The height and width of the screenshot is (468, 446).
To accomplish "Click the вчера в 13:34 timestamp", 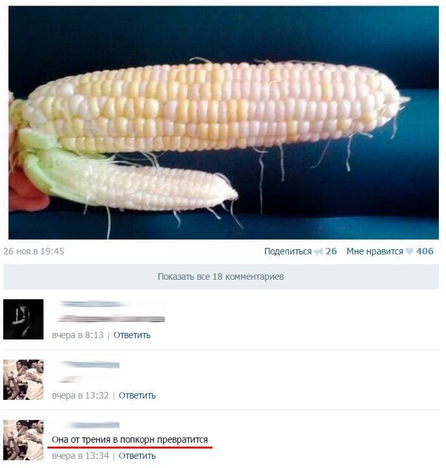I will coord(81,456).
